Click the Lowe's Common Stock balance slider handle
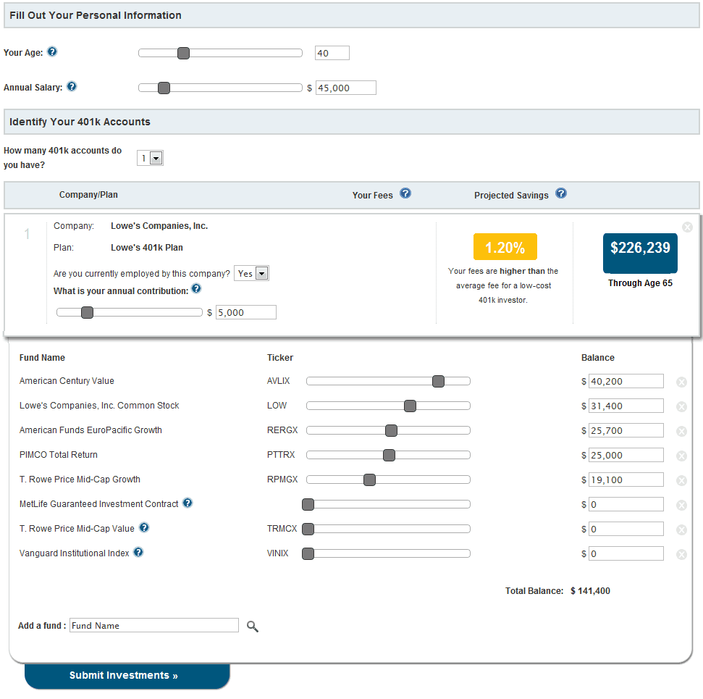This screenshot has width=703, height=699. click(x=410, y=406)
